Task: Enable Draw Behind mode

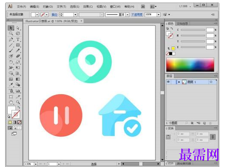Action: (15, 128)
